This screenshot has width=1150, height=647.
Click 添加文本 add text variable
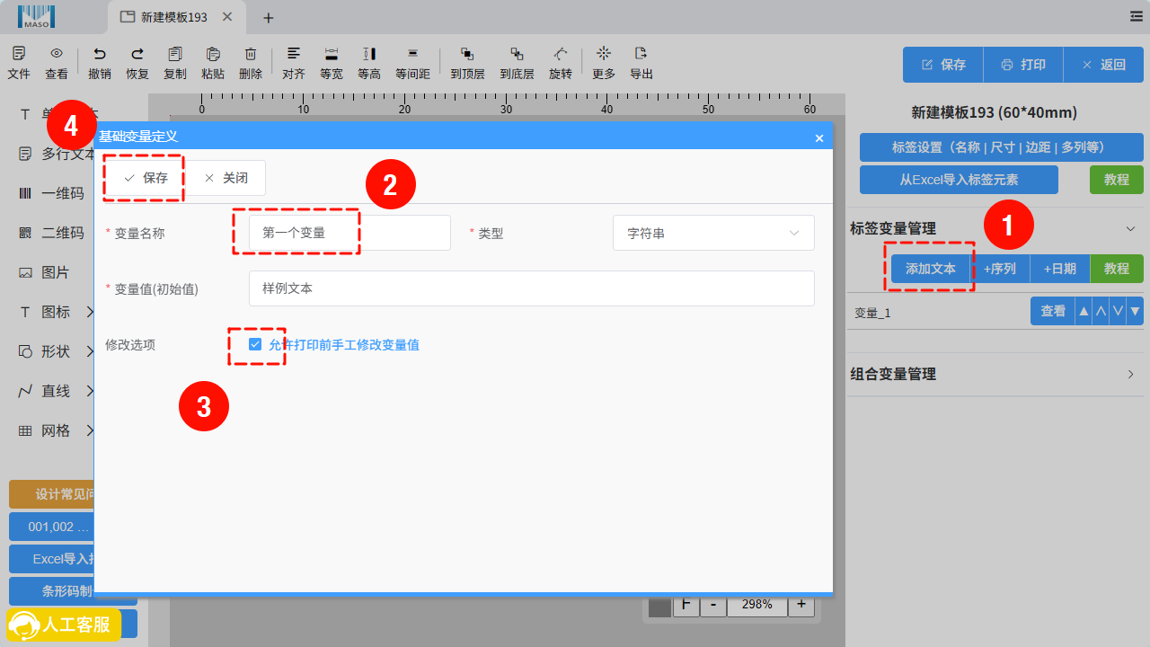point(931,269)
